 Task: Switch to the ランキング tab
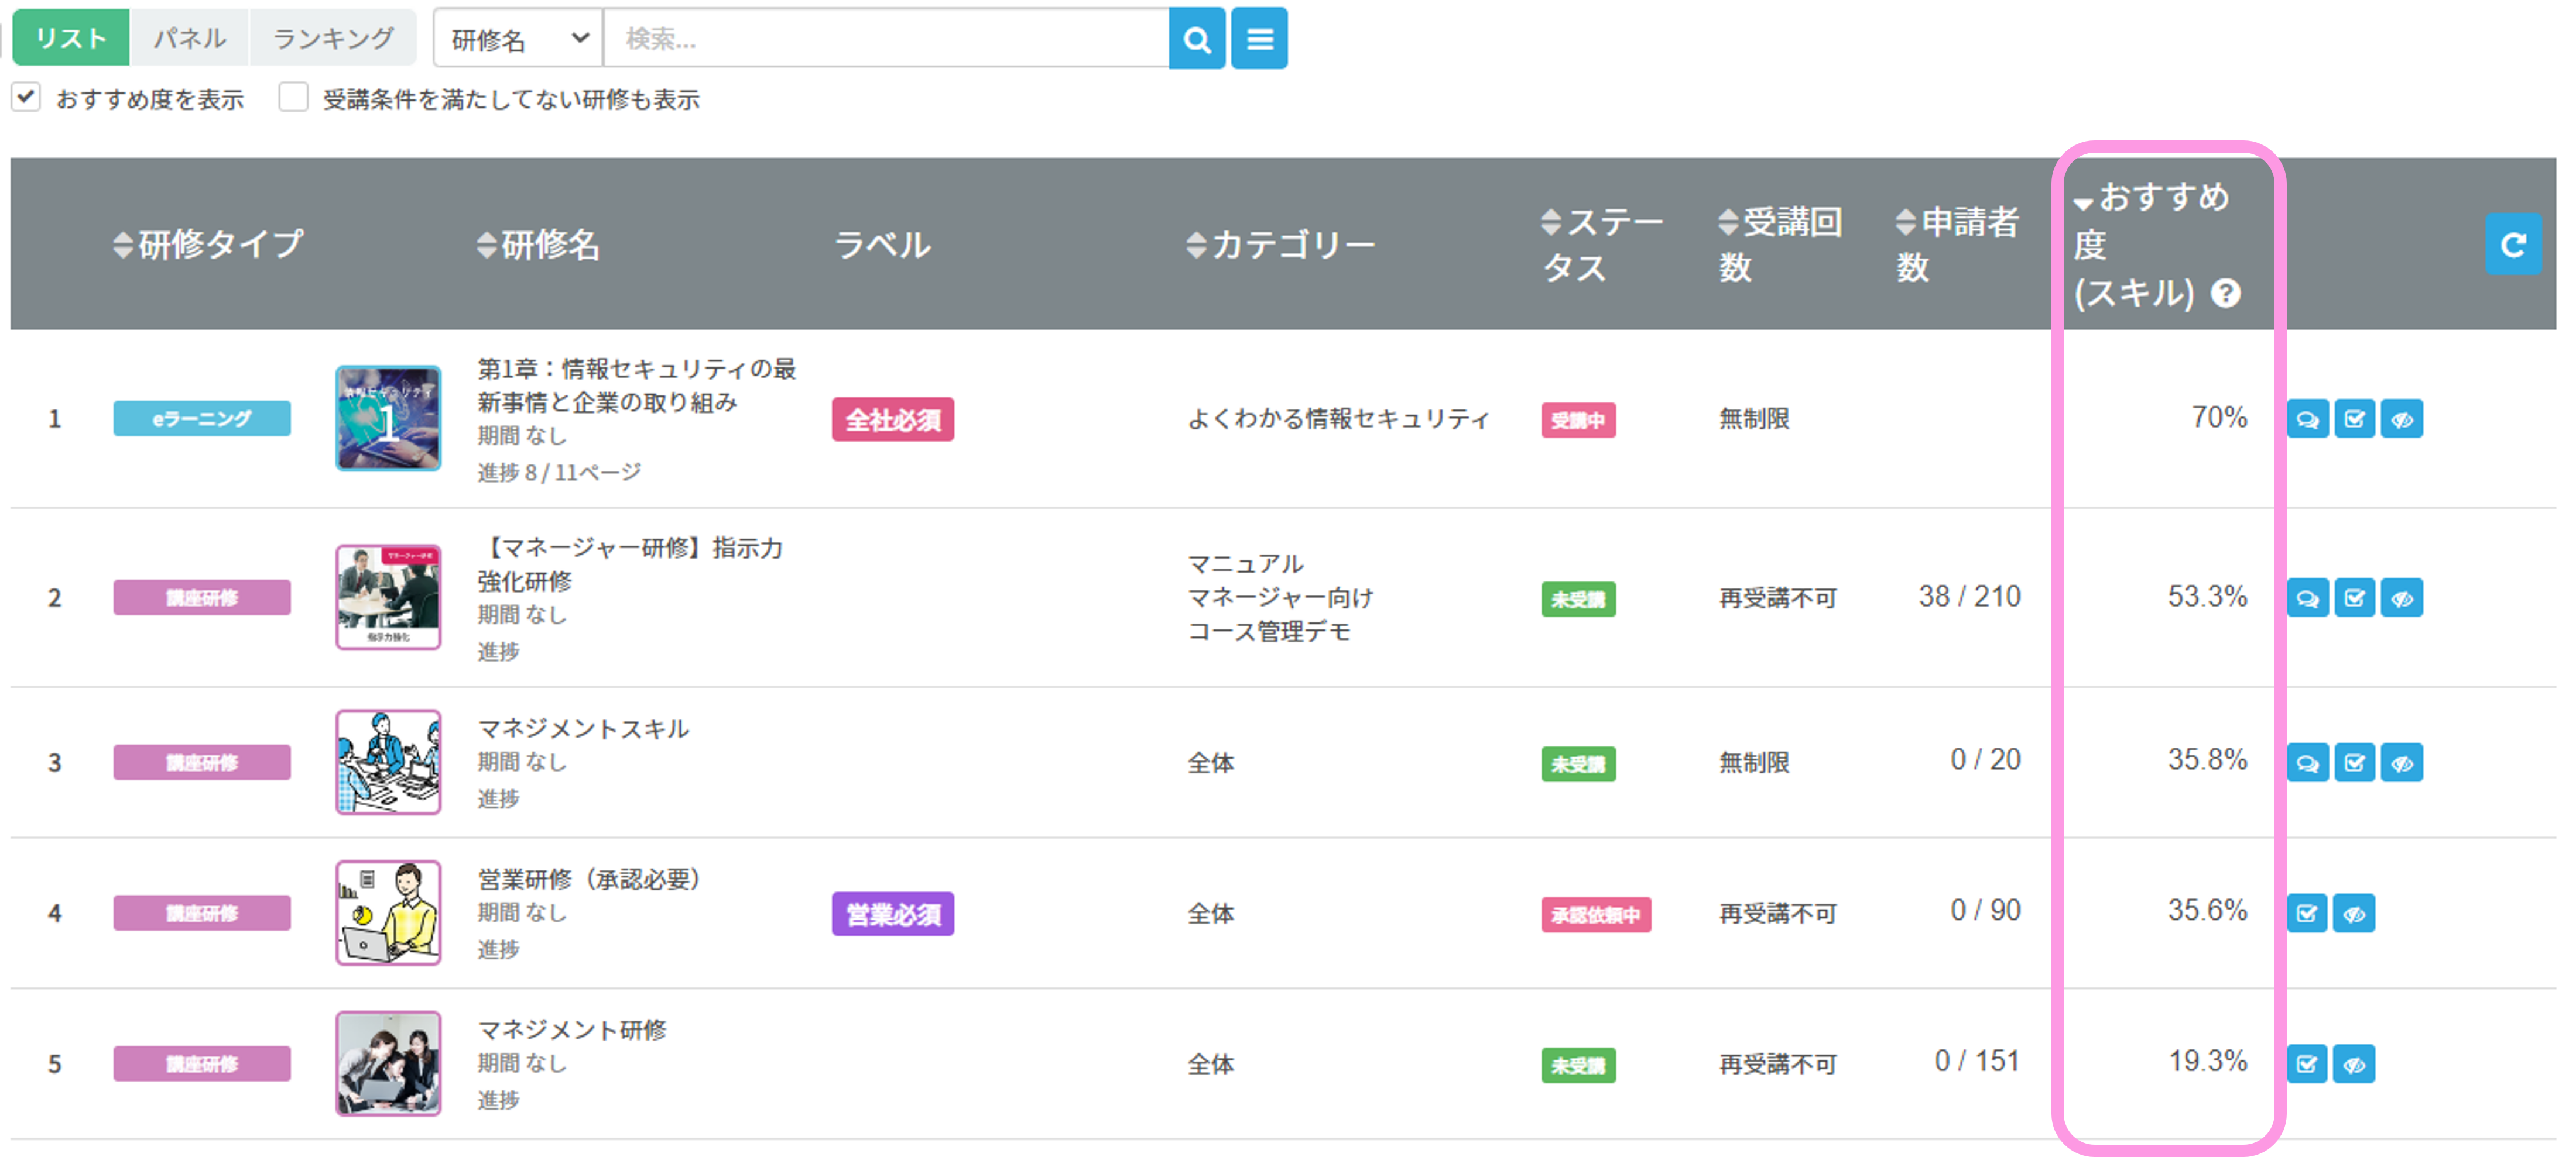[x=331, y=37]
